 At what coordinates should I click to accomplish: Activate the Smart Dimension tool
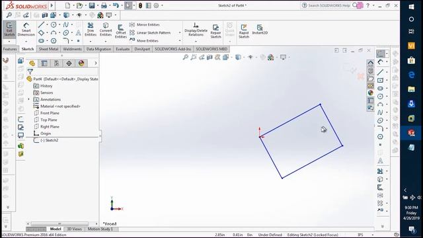pos(26,29)
